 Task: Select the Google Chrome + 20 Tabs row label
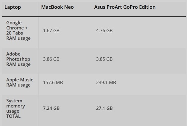pyautogui.click(x=18, y=31)
